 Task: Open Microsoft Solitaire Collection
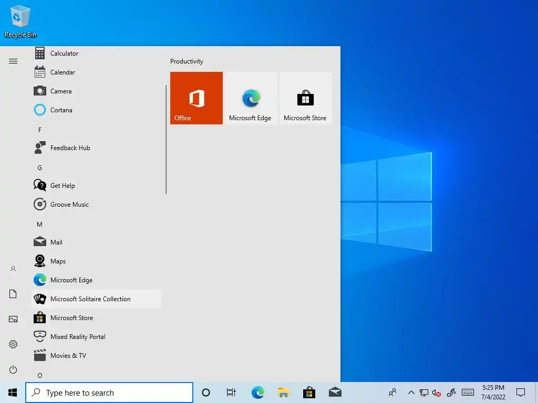click(x=97, y=299)
